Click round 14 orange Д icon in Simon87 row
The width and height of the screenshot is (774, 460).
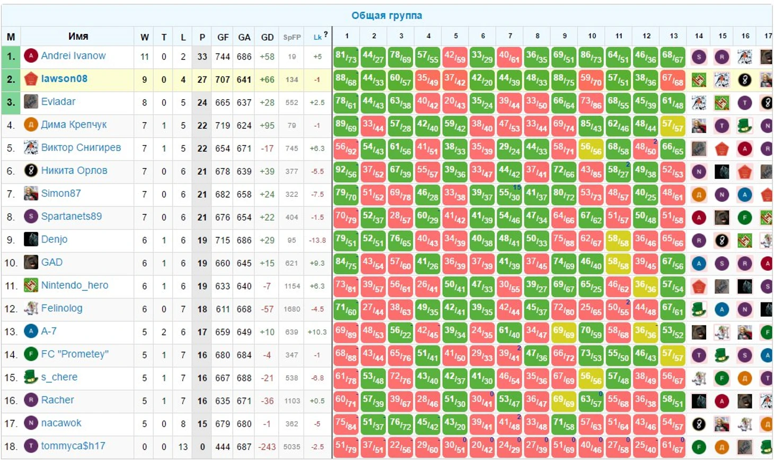pos(699,195)
